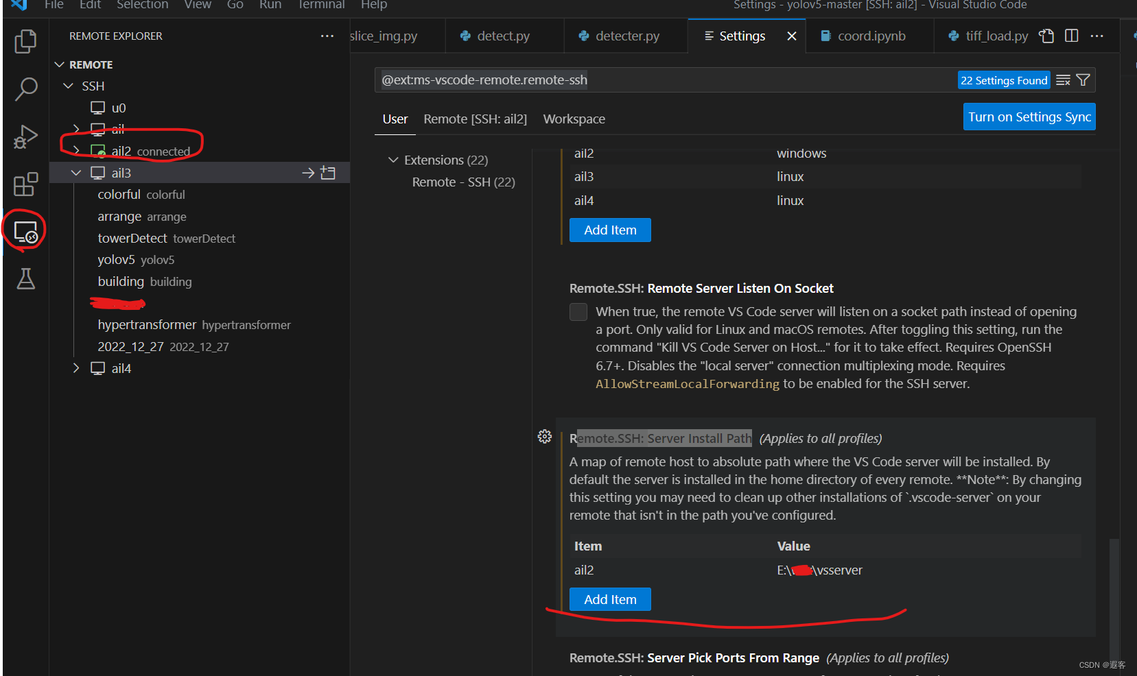Viewport: 1137px width, 676px height.
Task: Switch to the slice_img.py tab
Action: pos(397,36)
